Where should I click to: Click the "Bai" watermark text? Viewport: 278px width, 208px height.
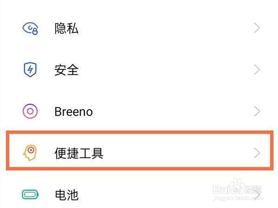(223, 190)
